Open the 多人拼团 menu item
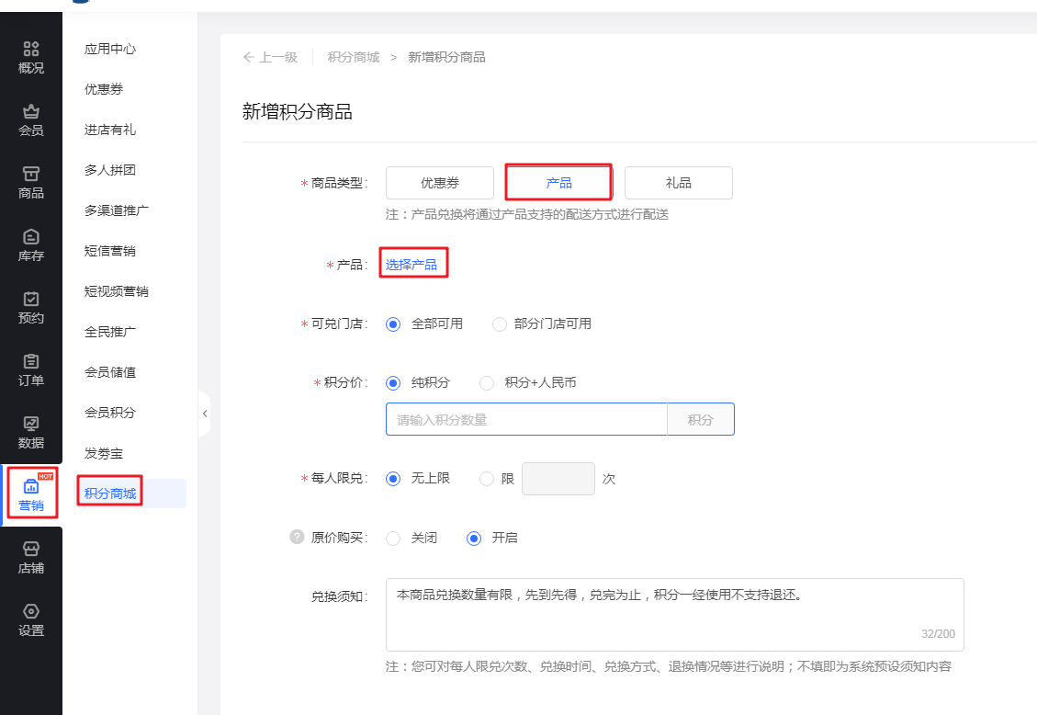Viewport: 1037px width, 715px height. point(110,170)
